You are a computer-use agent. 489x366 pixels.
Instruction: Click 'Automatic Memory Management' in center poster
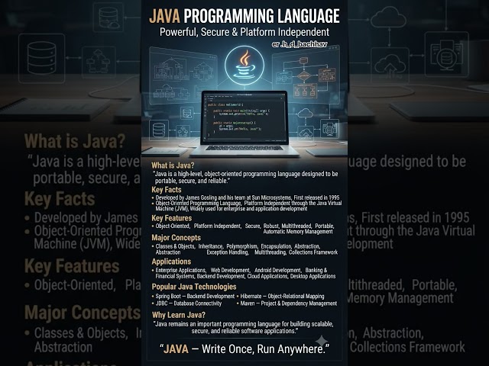(298, 232)
